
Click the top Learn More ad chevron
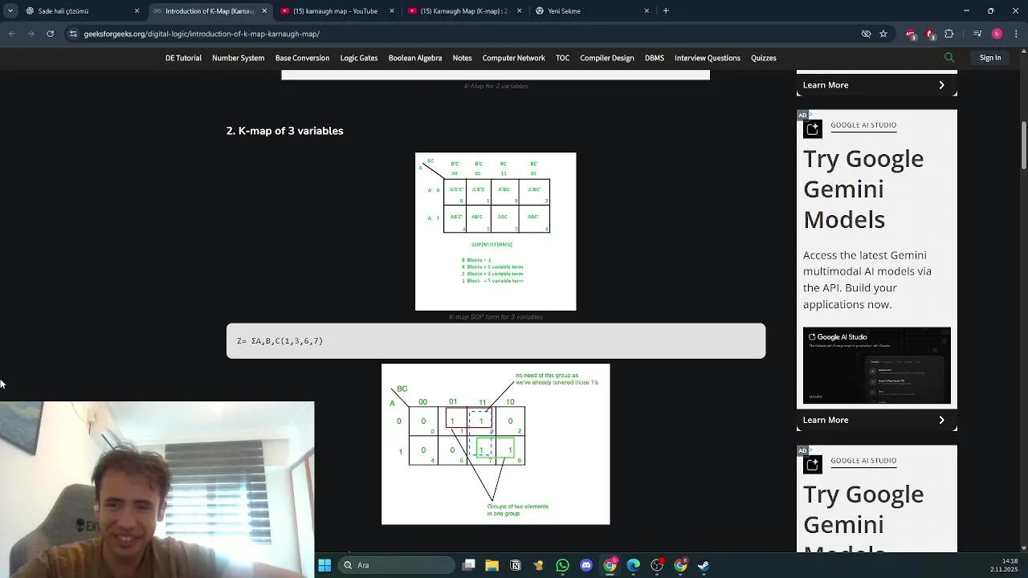click(x=941, y=85)
